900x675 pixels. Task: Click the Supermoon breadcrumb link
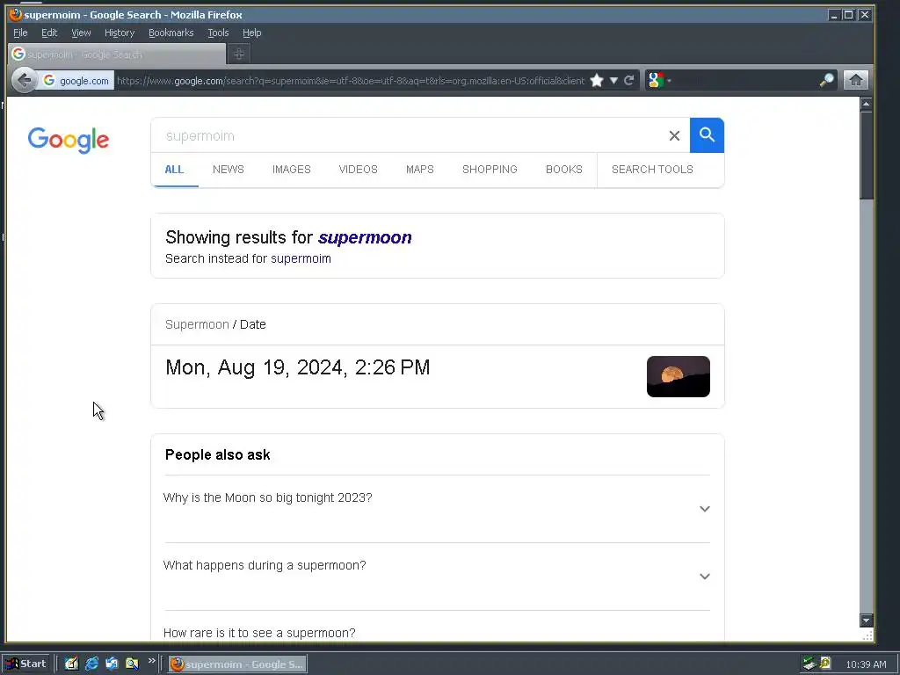197,324
